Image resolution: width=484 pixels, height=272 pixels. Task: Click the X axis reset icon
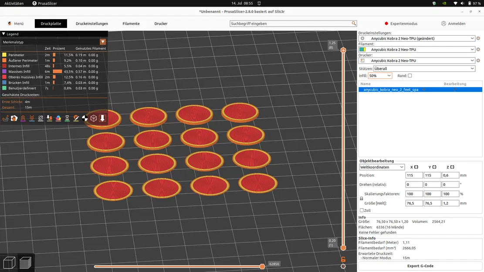(x=416, y=167)
